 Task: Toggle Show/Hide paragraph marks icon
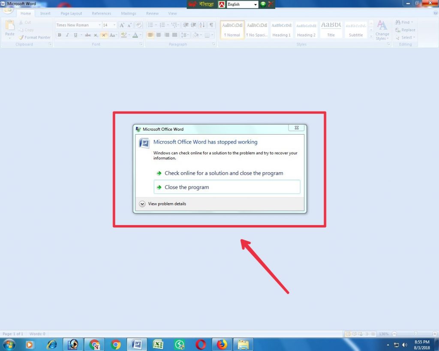pos(211,25)
